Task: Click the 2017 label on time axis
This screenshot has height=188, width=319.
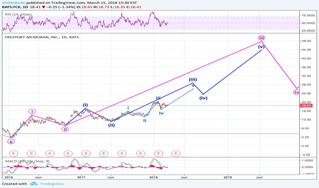Action: (x=81, y=177)
